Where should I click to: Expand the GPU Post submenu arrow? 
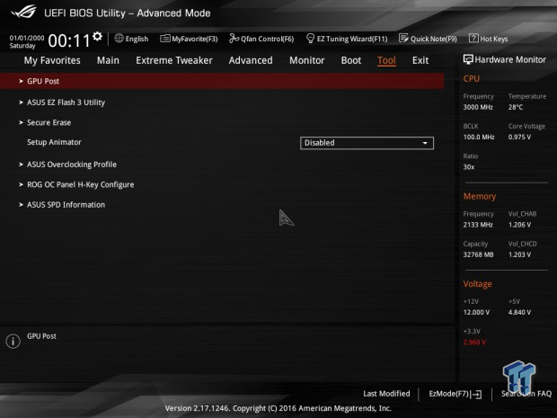(x=21, y=81)
